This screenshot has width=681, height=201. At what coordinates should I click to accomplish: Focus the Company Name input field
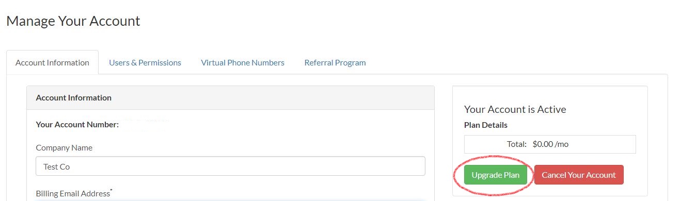coord(230,166)
